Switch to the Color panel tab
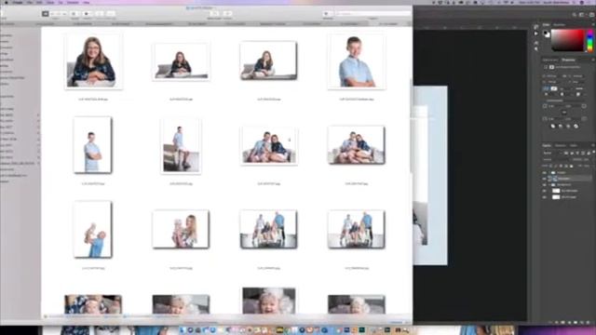Viewport: 596px width, 335px height. point(546,25)
